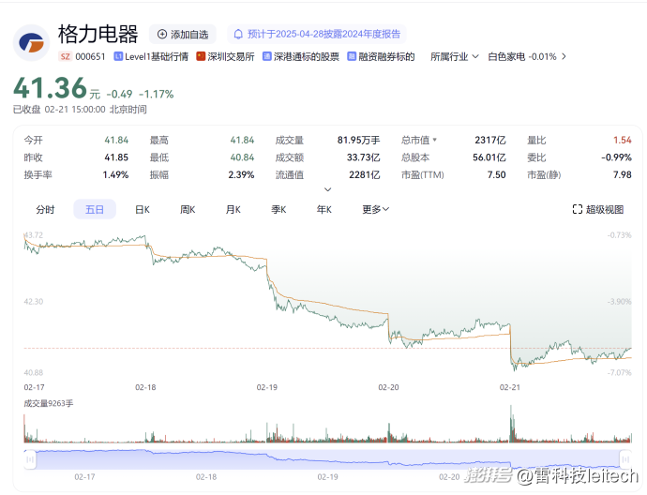Switch to the 日K chart tab
Viewport: 647px width, 495px height.
[x=143, y=209]
